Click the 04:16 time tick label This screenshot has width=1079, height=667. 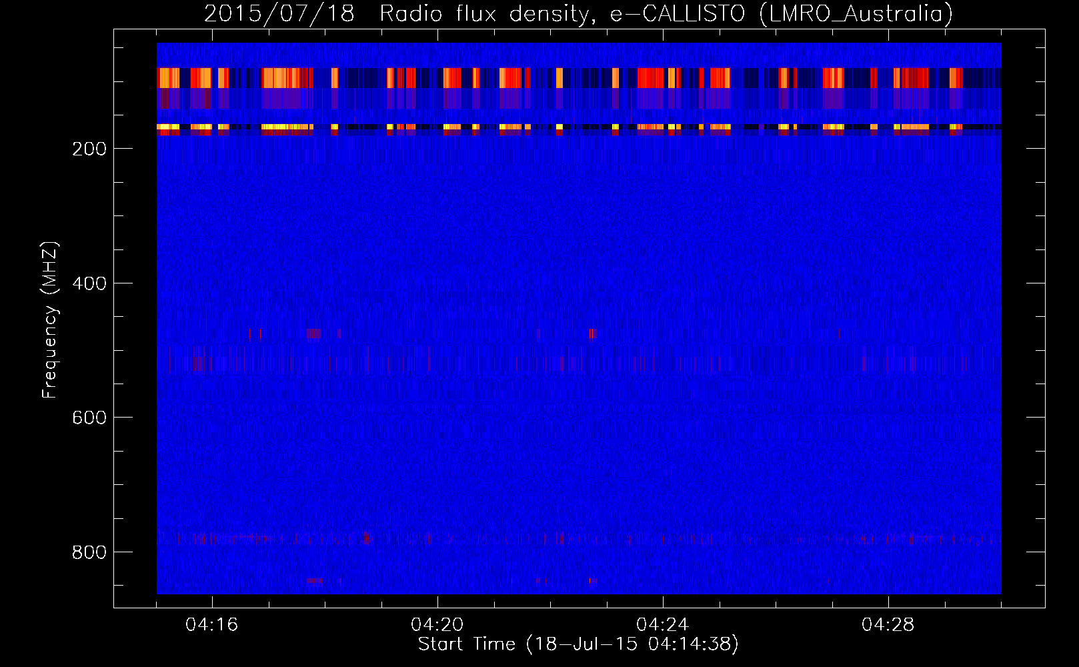click(212, 625)
